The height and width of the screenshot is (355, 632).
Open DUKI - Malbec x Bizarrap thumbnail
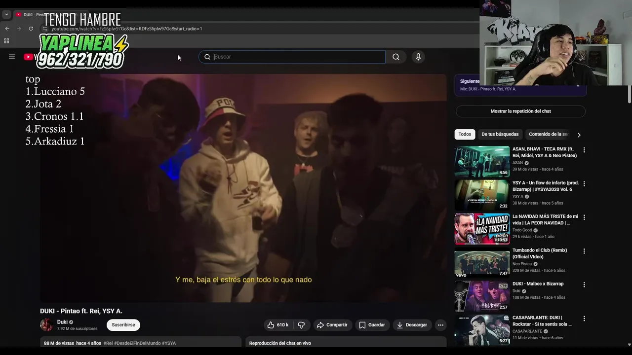tap(482, 296)
